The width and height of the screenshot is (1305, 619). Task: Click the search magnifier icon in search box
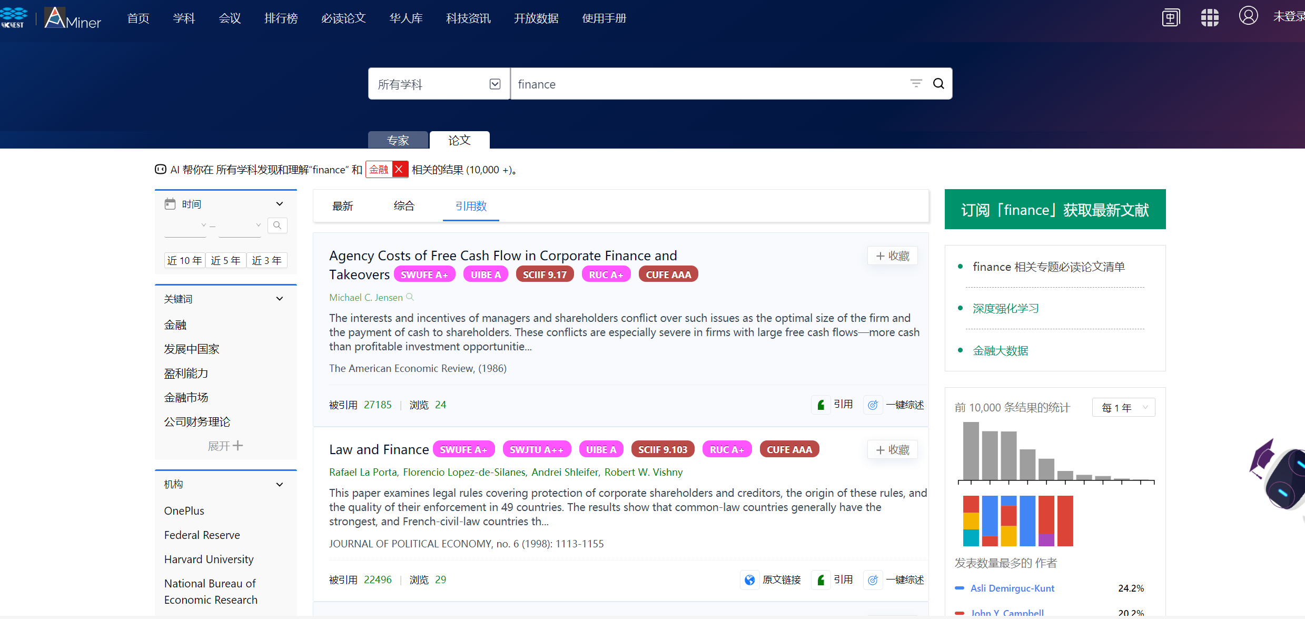coord(938,84)
